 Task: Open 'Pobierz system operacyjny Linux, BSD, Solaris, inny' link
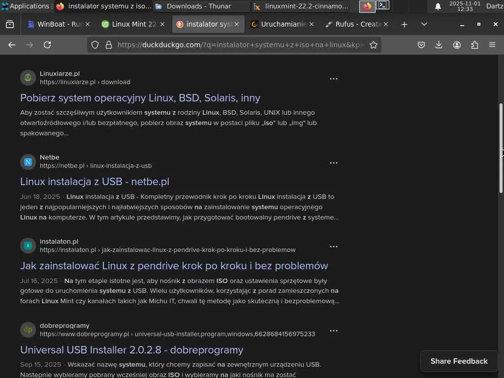tap(140, 98)
